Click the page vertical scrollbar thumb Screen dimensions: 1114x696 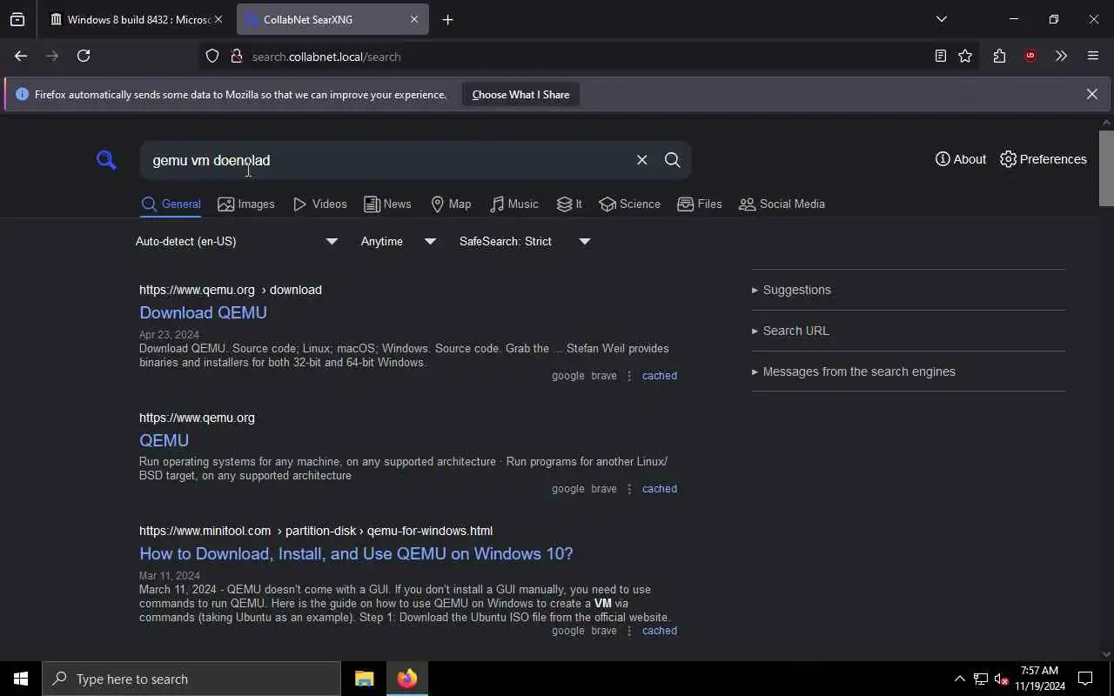click(1106, 168)
